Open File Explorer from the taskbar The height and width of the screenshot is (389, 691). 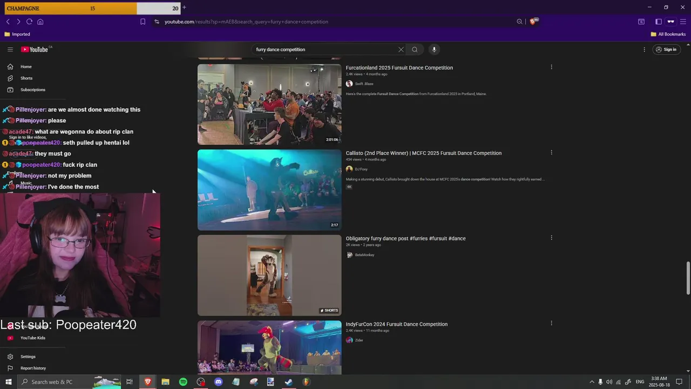165,382
